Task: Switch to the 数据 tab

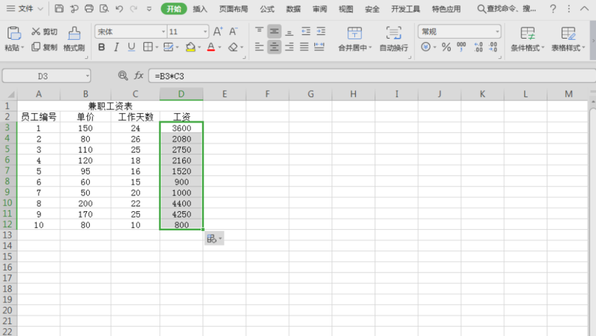Action: 294,9
